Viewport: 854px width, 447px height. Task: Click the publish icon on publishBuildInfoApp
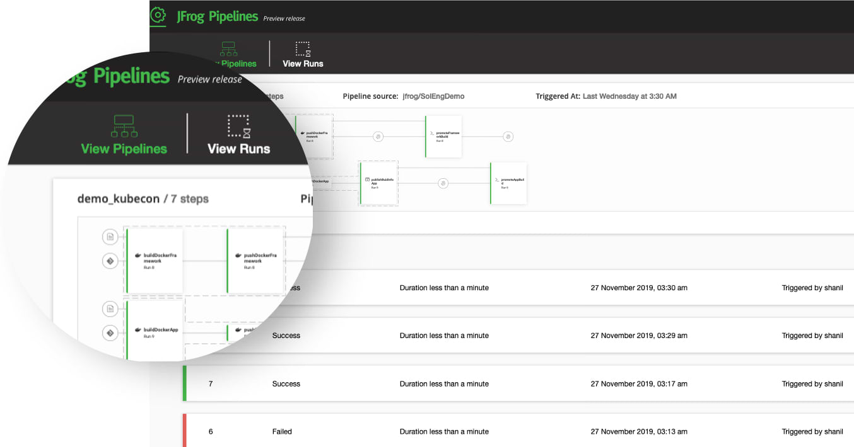[367, 179]
